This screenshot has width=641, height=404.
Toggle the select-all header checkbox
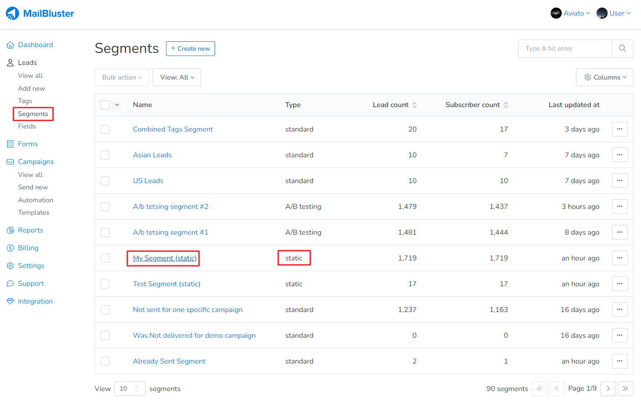tap(105, 105)
